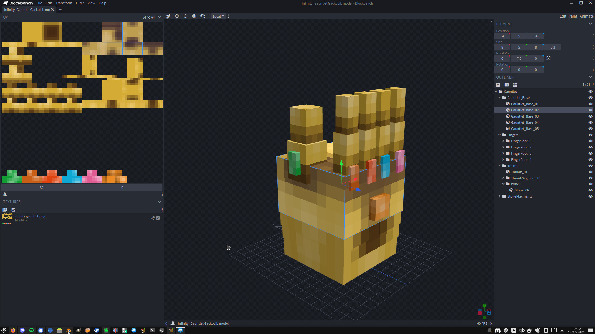Click the UV position slider showing 32

click(42, 188)
